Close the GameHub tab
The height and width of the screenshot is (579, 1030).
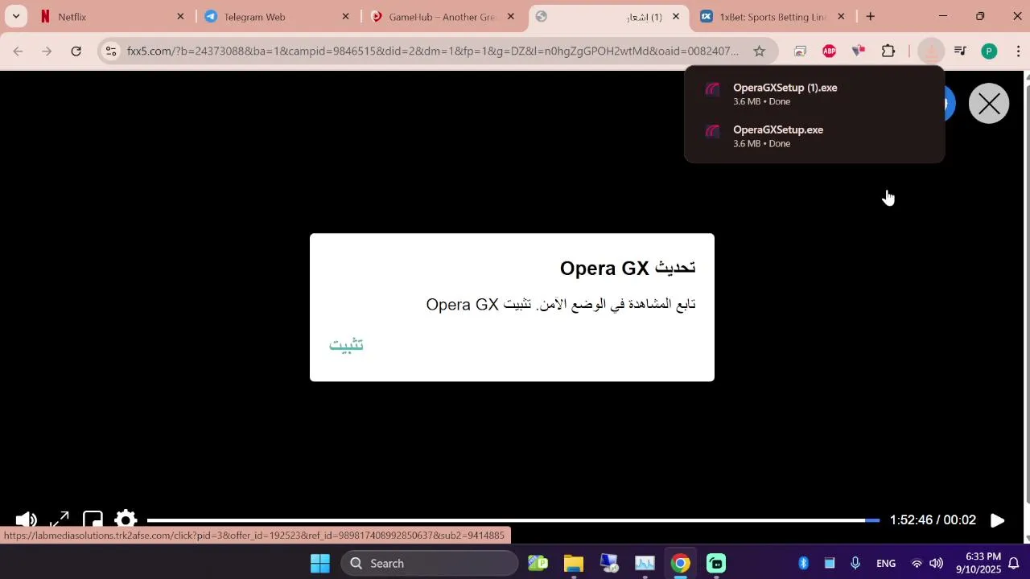(510, 16)
